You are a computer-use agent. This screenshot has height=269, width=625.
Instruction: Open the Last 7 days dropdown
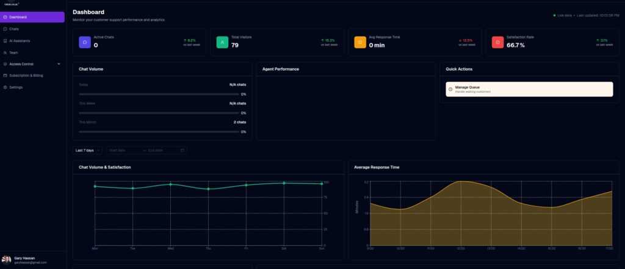pyautogui.click(x=87, y=150)
